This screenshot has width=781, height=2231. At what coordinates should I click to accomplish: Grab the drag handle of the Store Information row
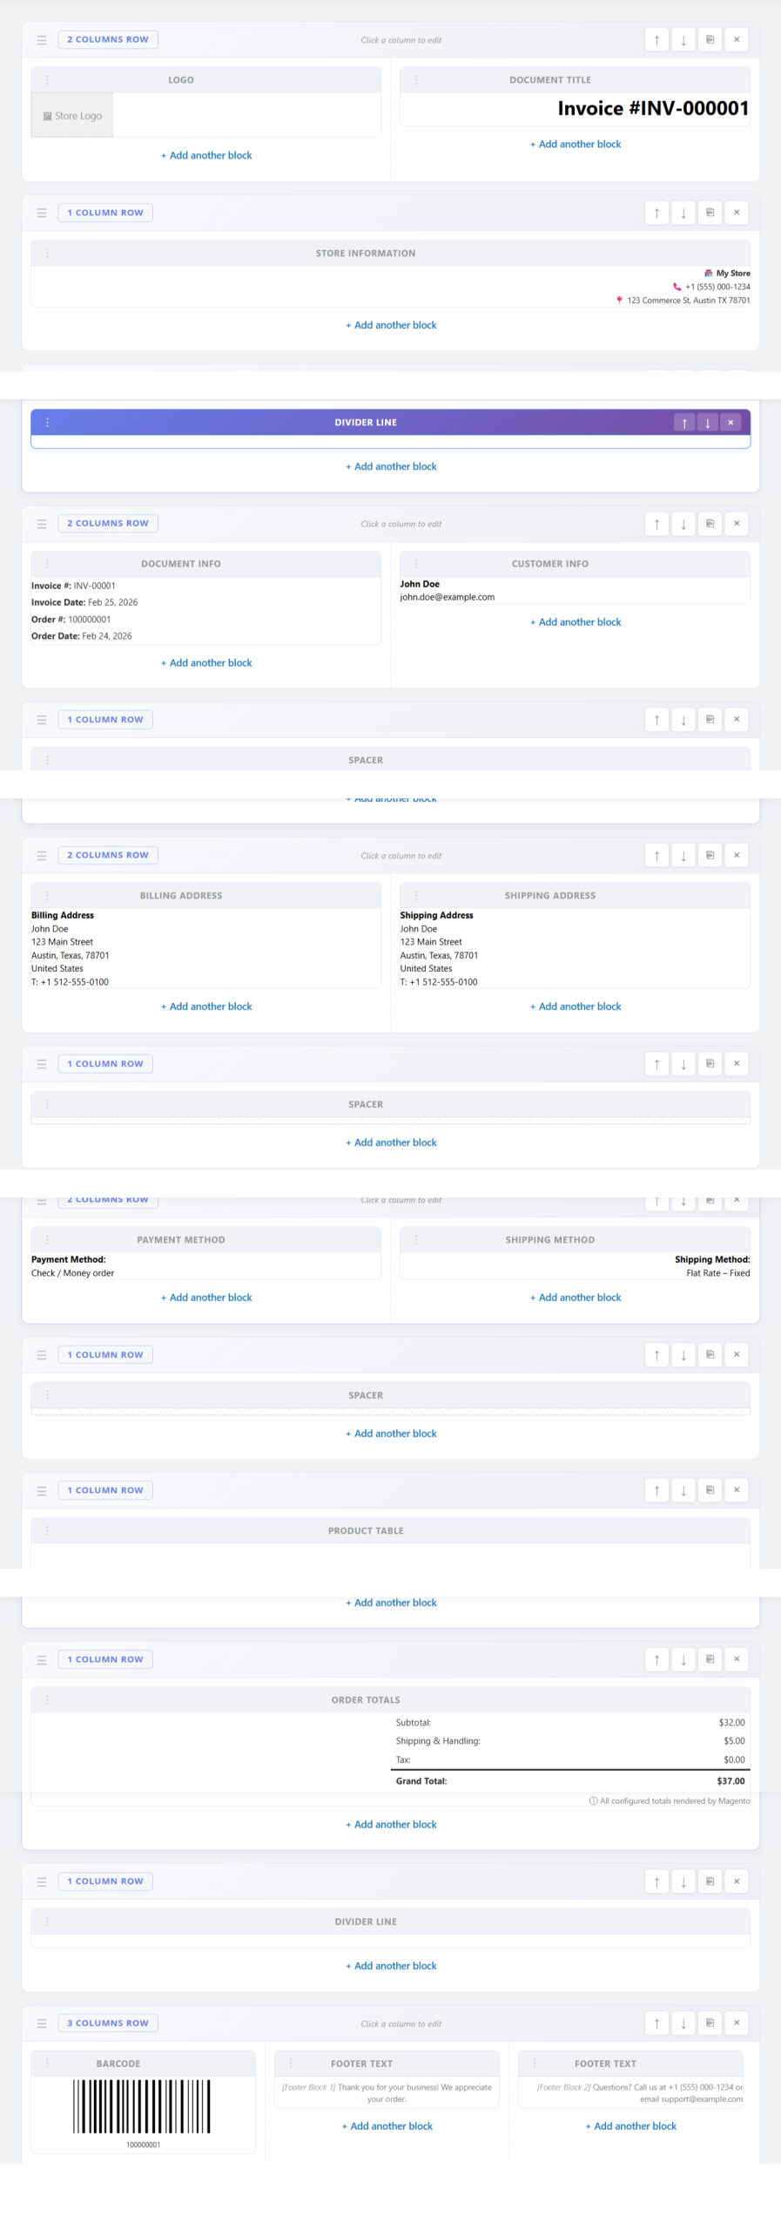41,213
